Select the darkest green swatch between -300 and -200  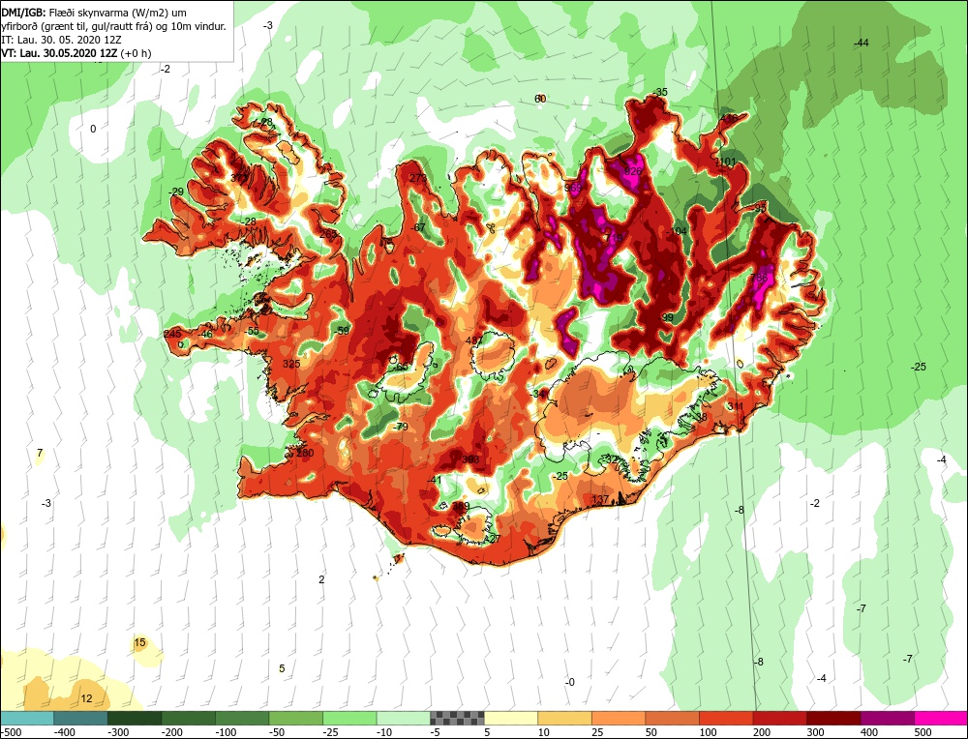point(135,718)
